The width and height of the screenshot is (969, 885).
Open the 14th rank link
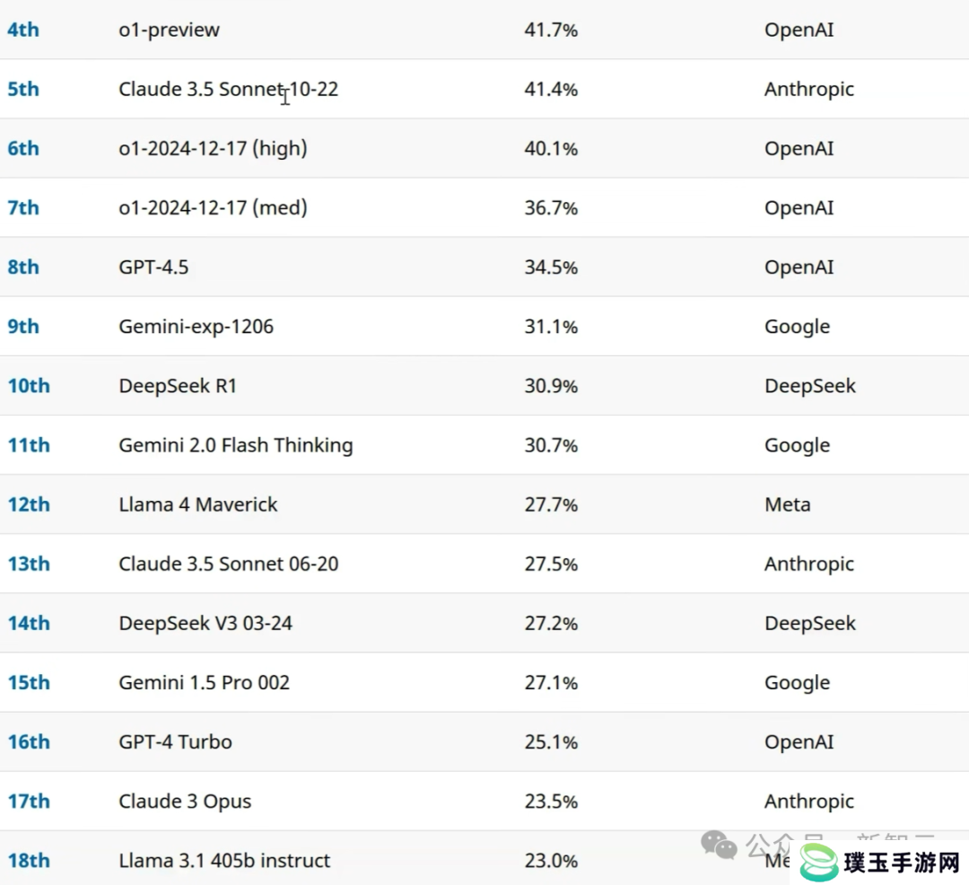coord(29,623)
